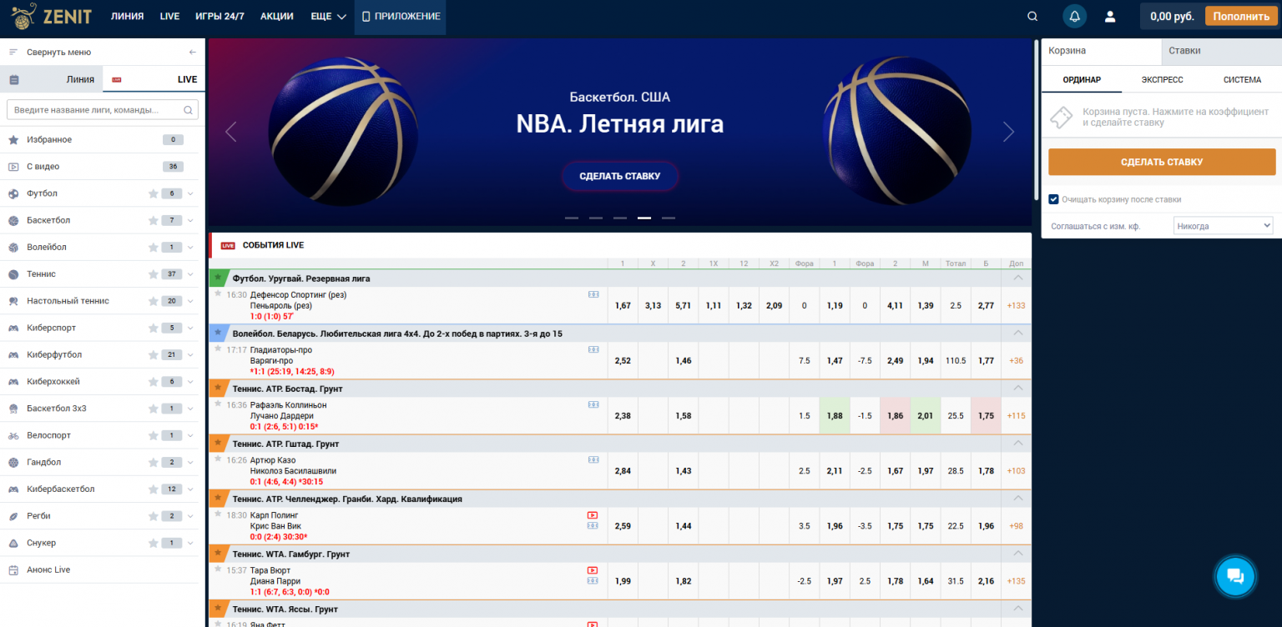Click the league or team search field
Screen dimensions: 1282x627
coord(98,110)
